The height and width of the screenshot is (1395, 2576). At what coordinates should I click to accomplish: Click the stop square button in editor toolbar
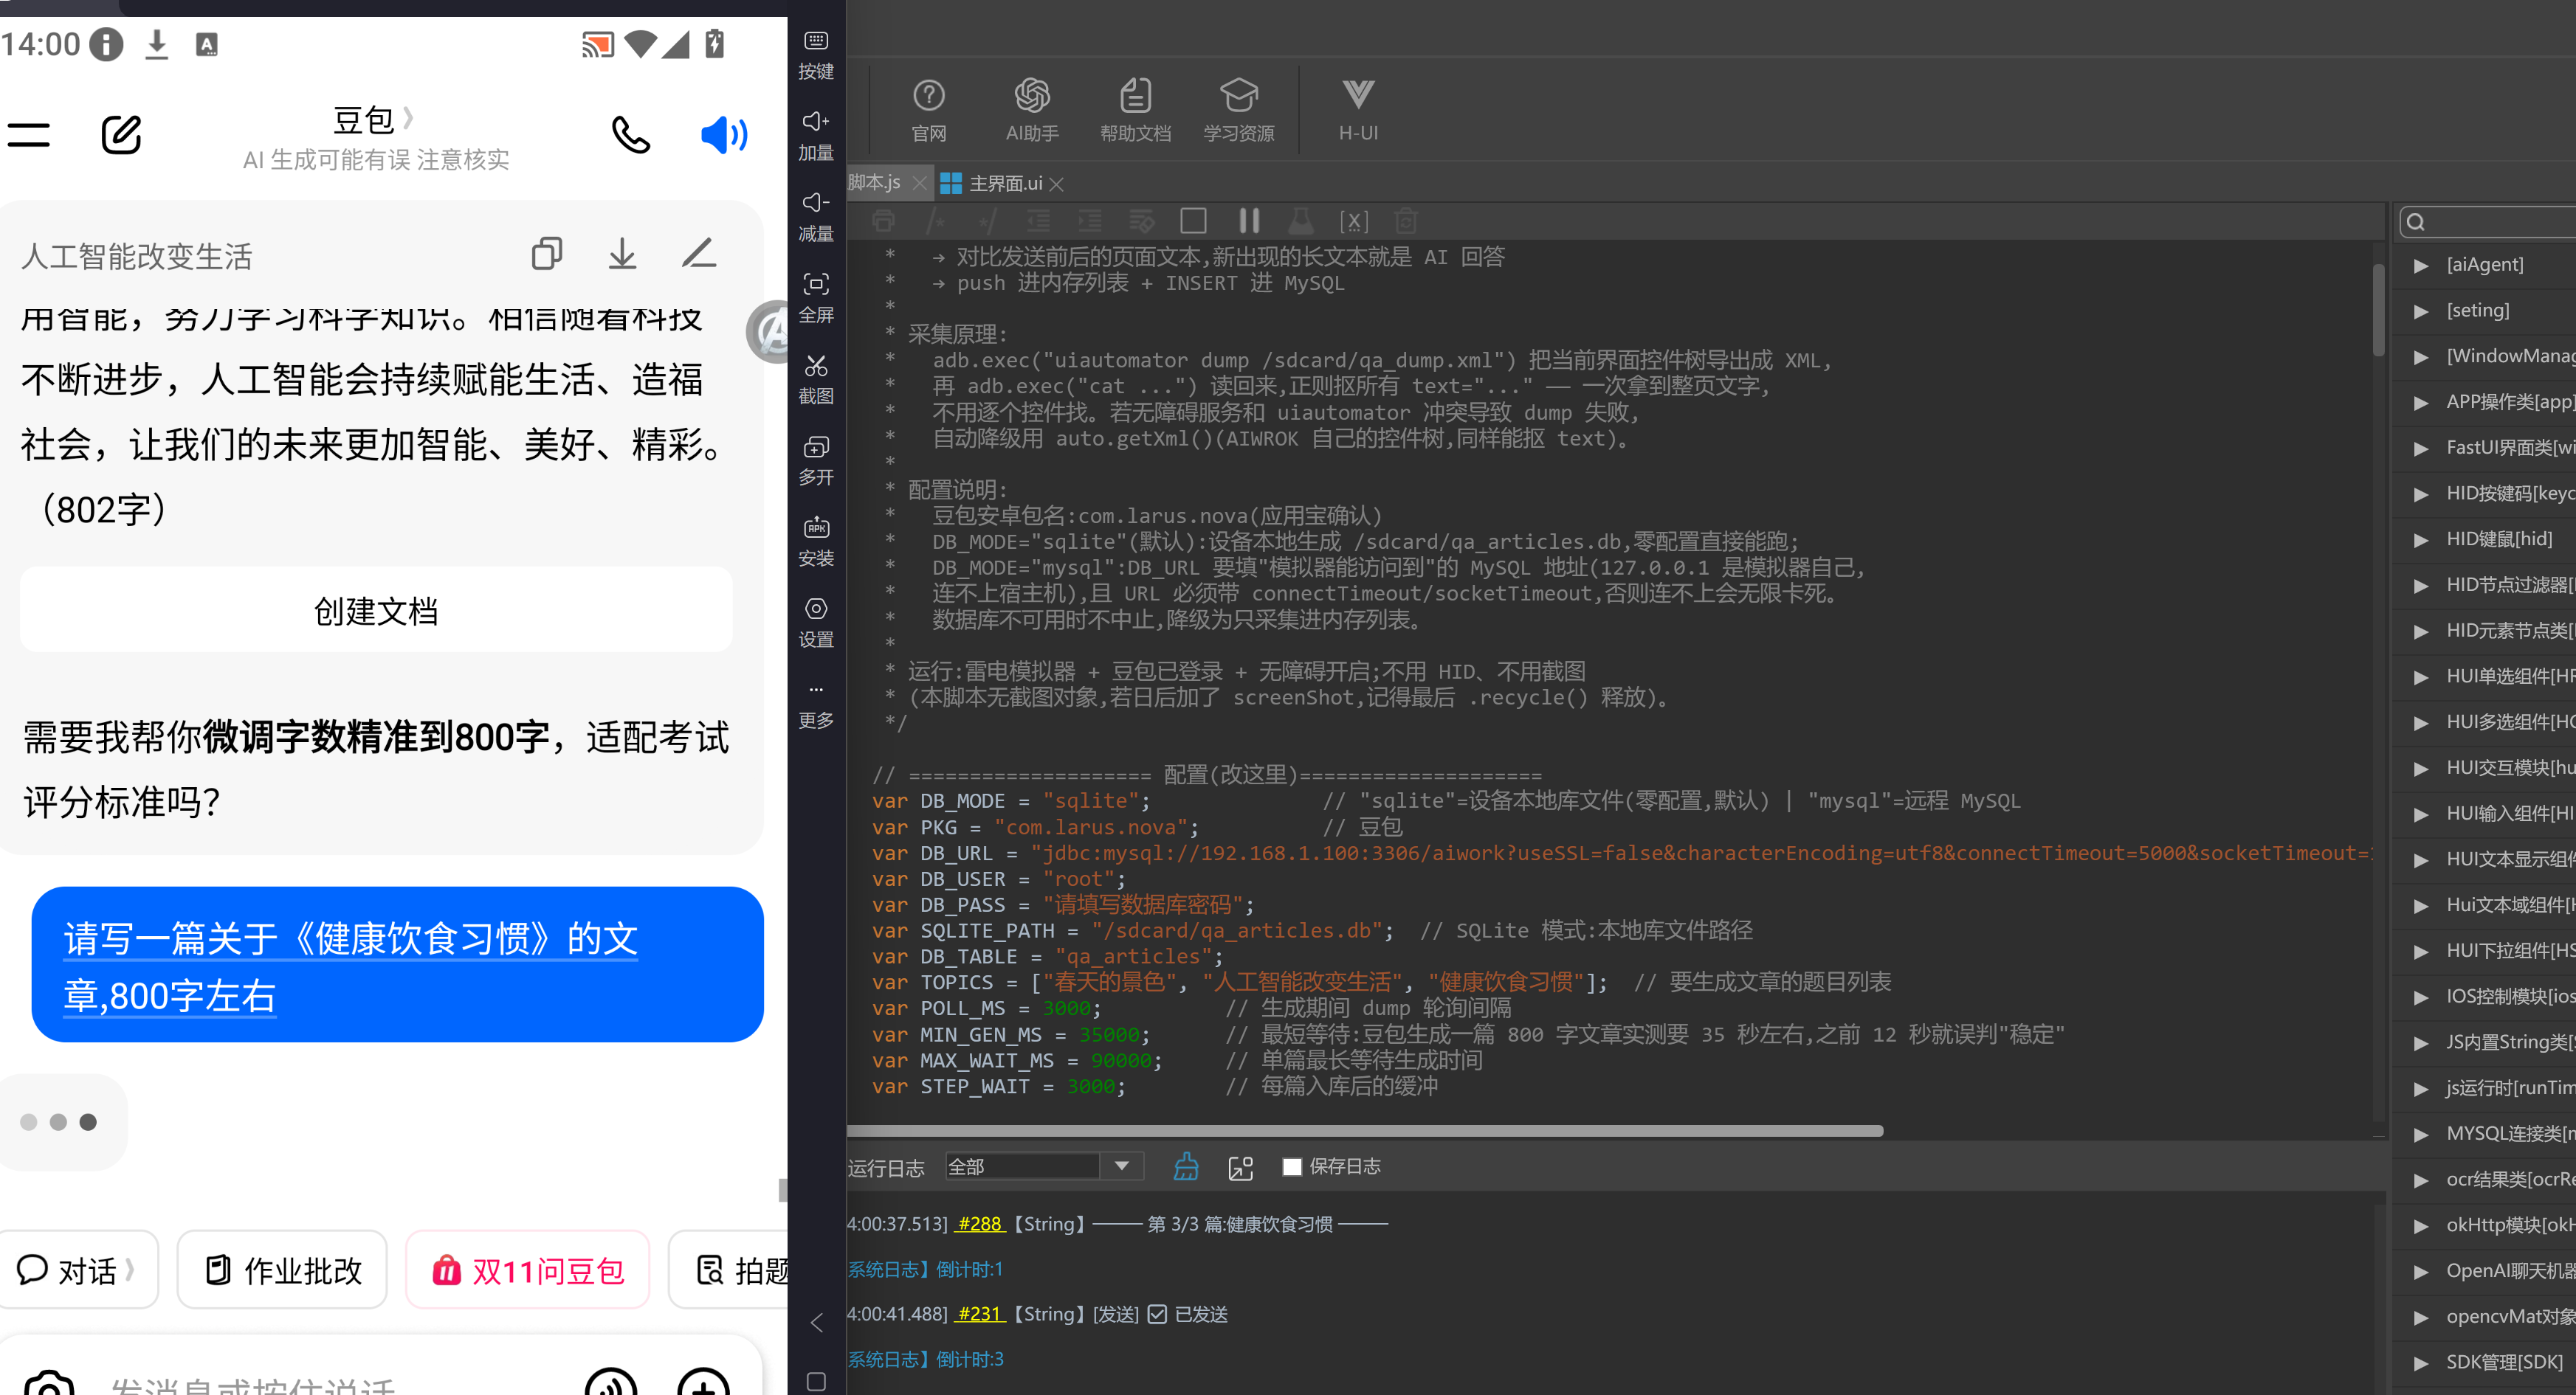pos(1193,221)
